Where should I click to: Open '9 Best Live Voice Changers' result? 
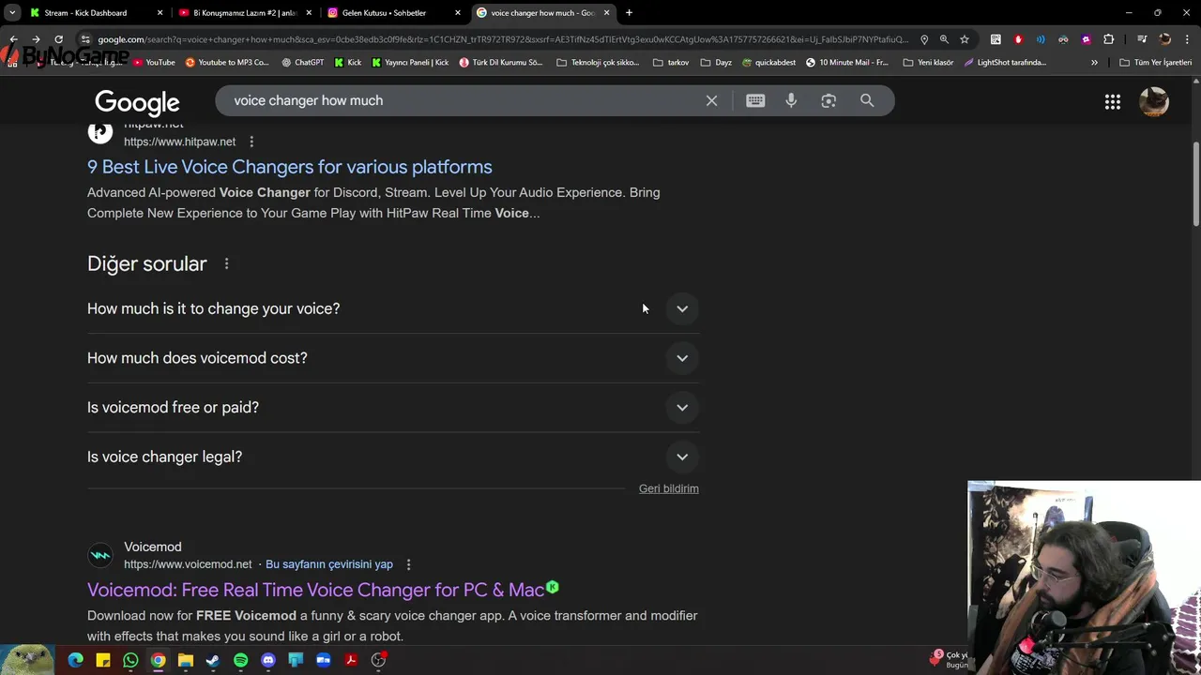click(x=289, y=167)
